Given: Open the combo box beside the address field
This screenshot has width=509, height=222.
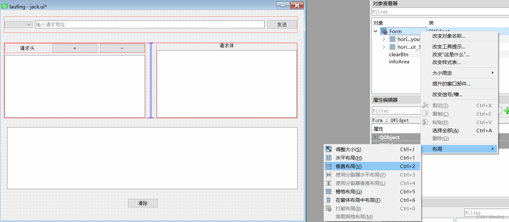Looking at the screenshot, I should point(18,24).
